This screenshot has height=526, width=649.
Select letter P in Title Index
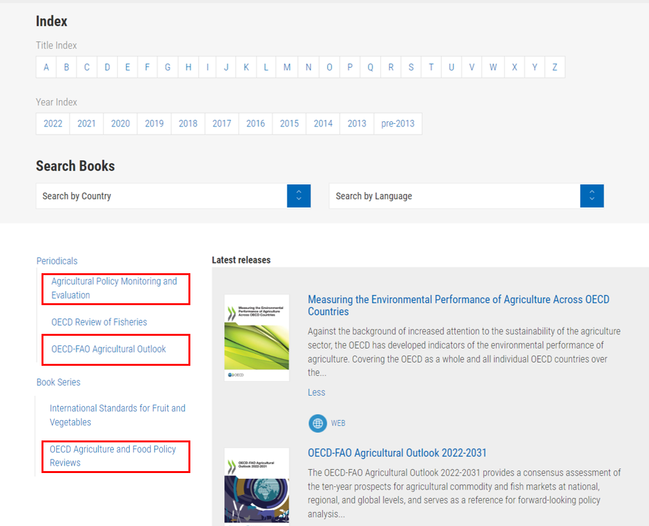click(350, 67)
